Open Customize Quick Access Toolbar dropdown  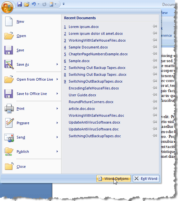point(63,4)
